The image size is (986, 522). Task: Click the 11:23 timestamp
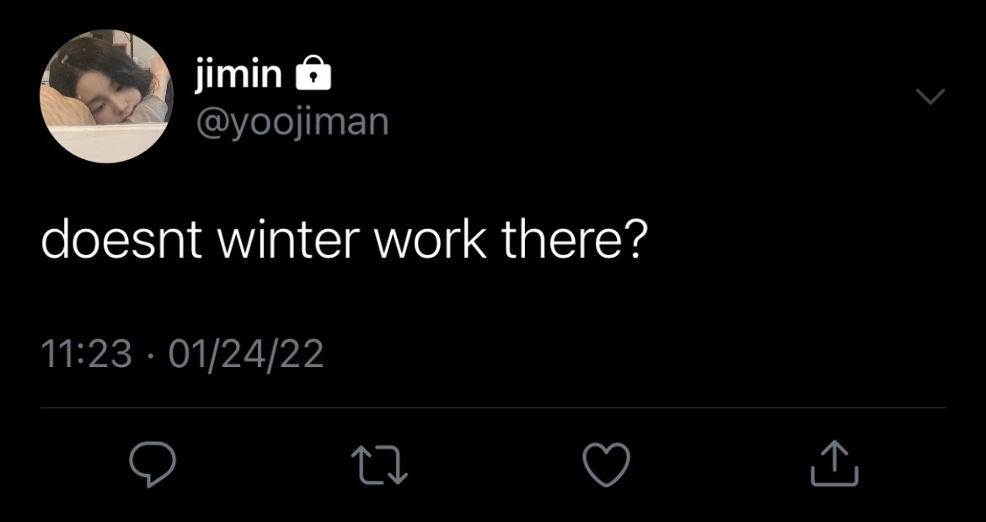(x=87, y=354)
